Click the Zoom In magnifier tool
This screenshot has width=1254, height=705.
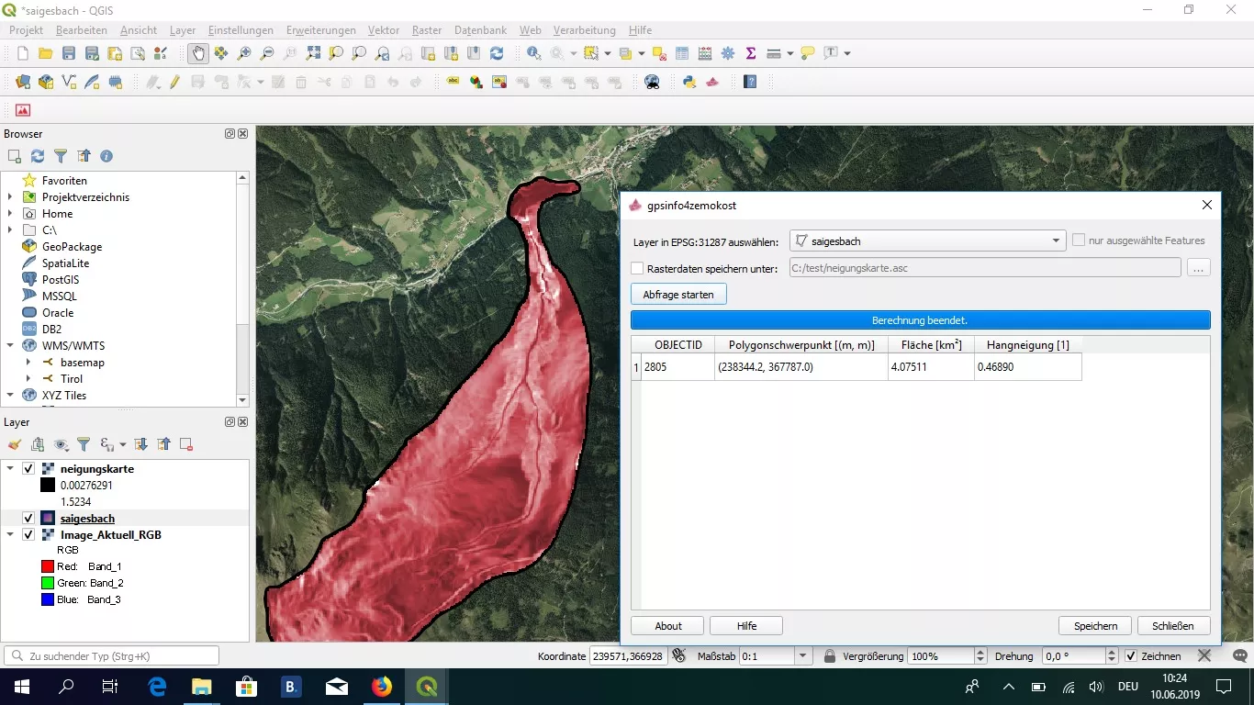coord(244,53)
